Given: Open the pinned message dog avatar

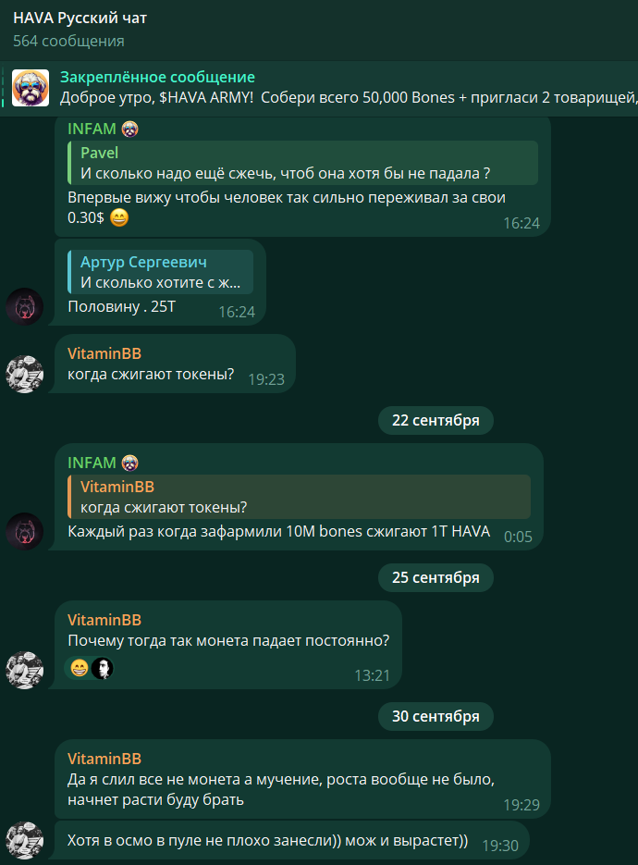Looking at the screenshot, I should 31,88.
